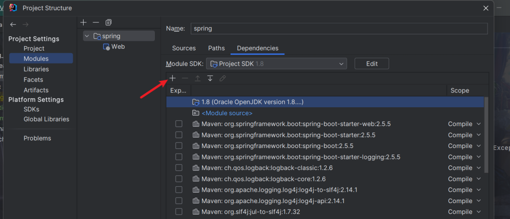The image size is (510, 219).
Task: Click the remove module minus icon
Action: coord(96,22)
